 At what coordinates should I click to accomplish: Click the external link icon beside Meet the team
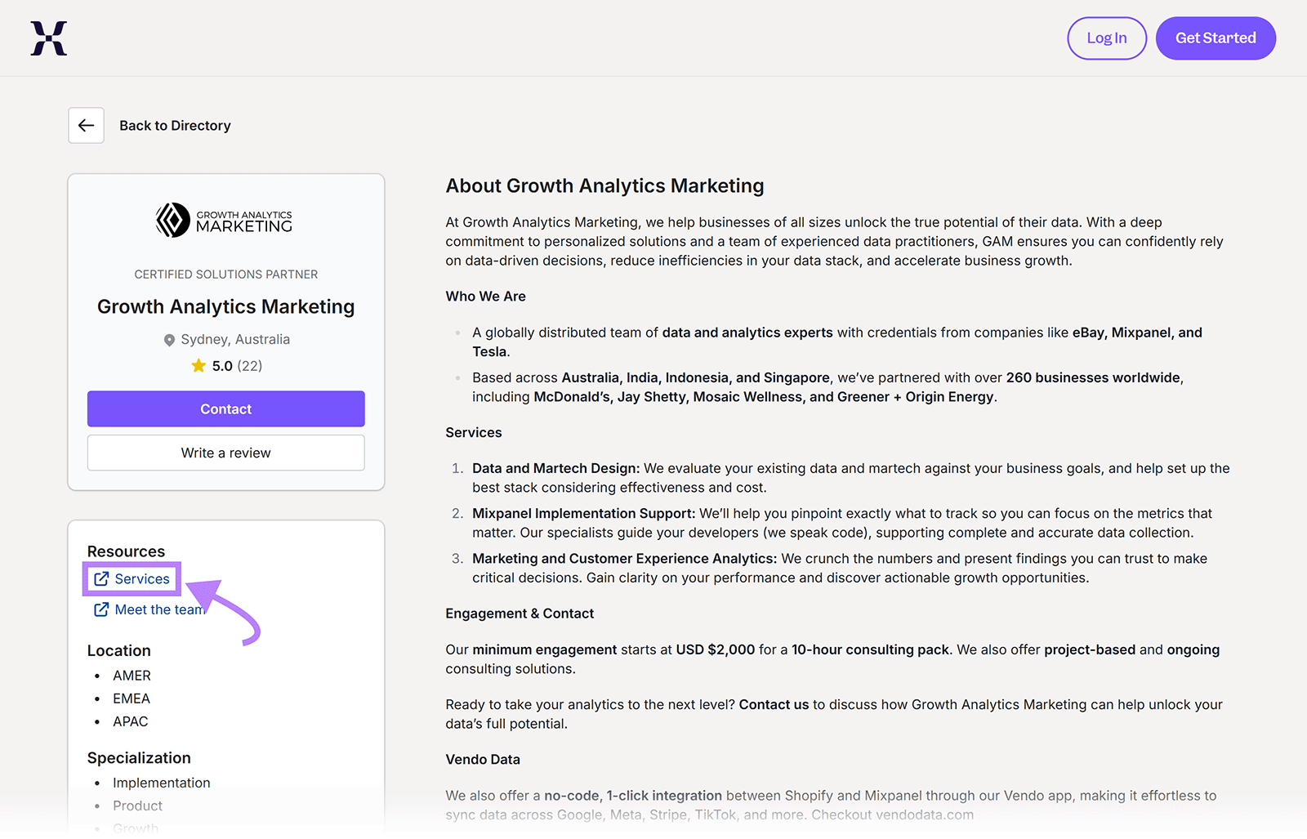[101, 609]
